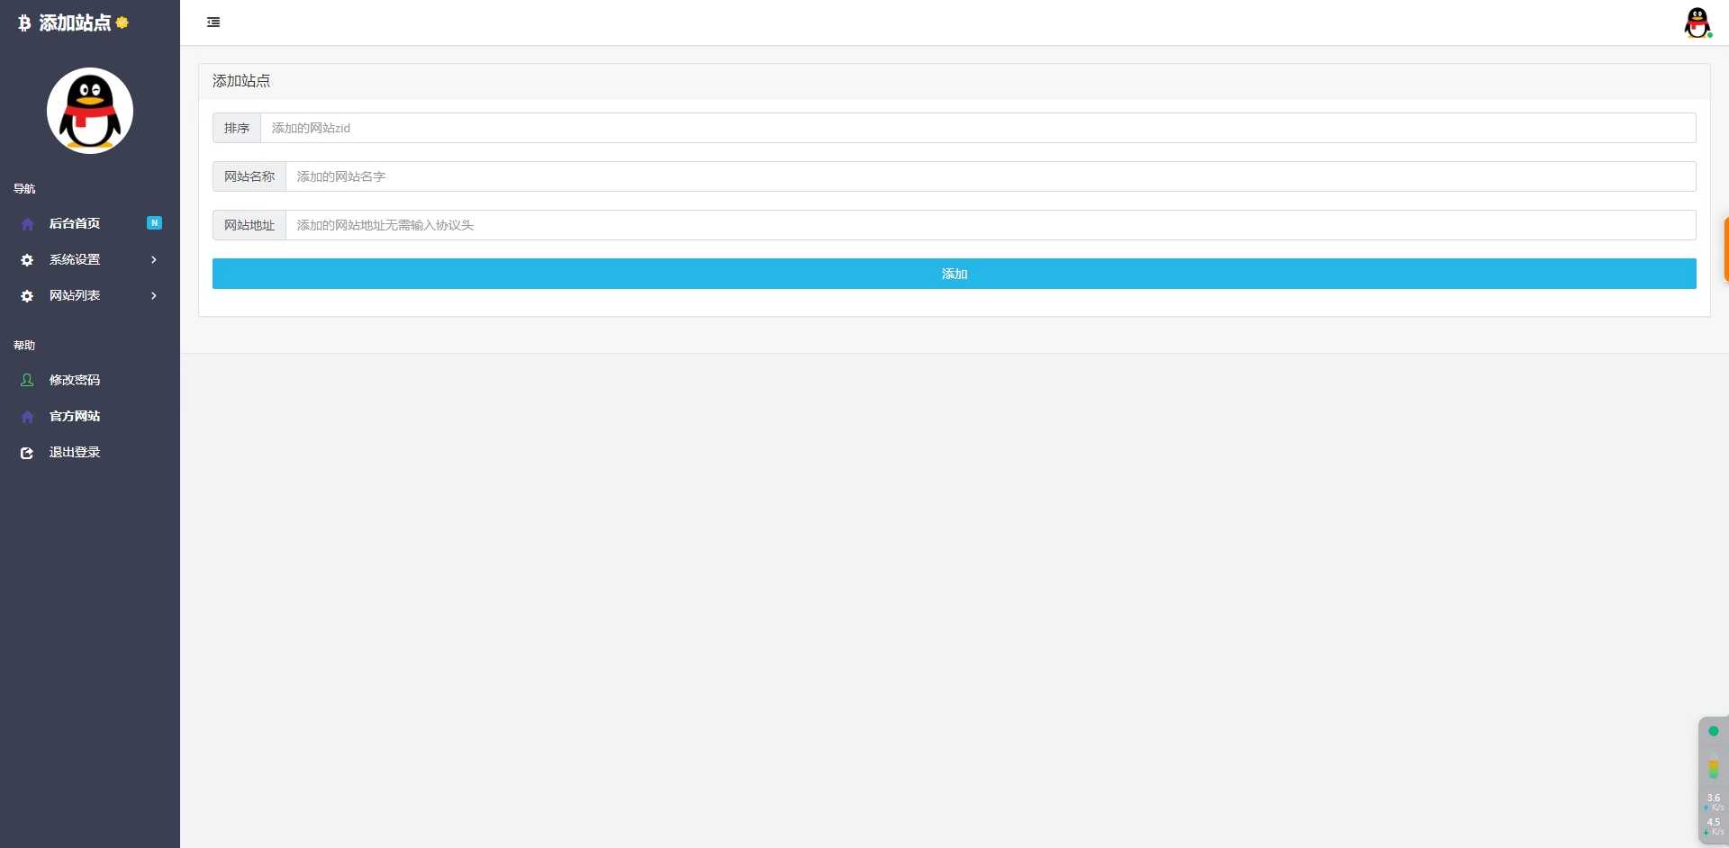Click the gear icon beside 网站列表

pyautogui.click(x=27, y=296)
